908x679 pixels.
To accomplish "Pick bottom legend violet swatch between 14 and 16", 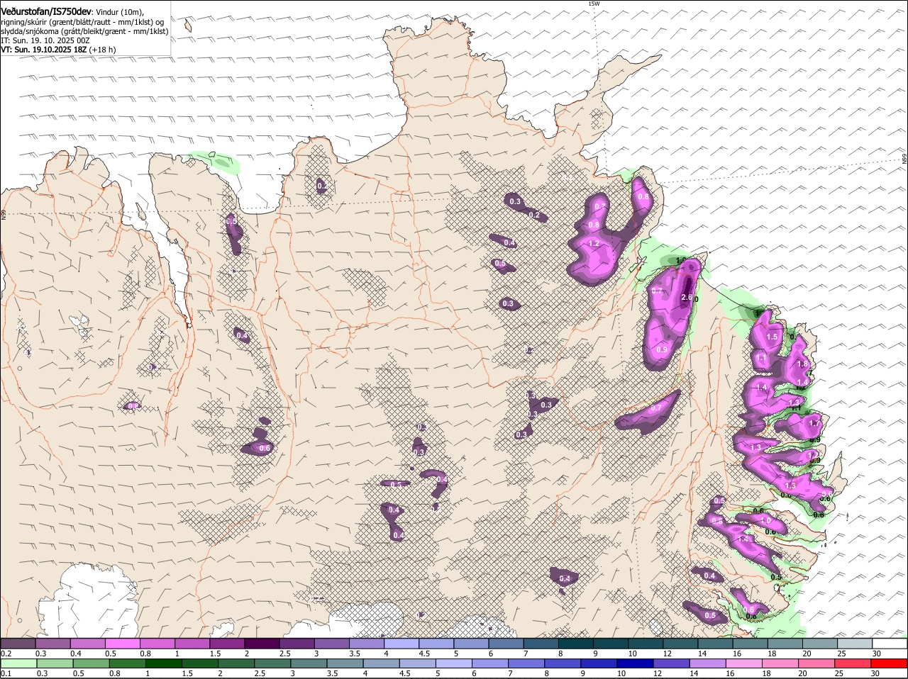I will [x=709, y=663].
